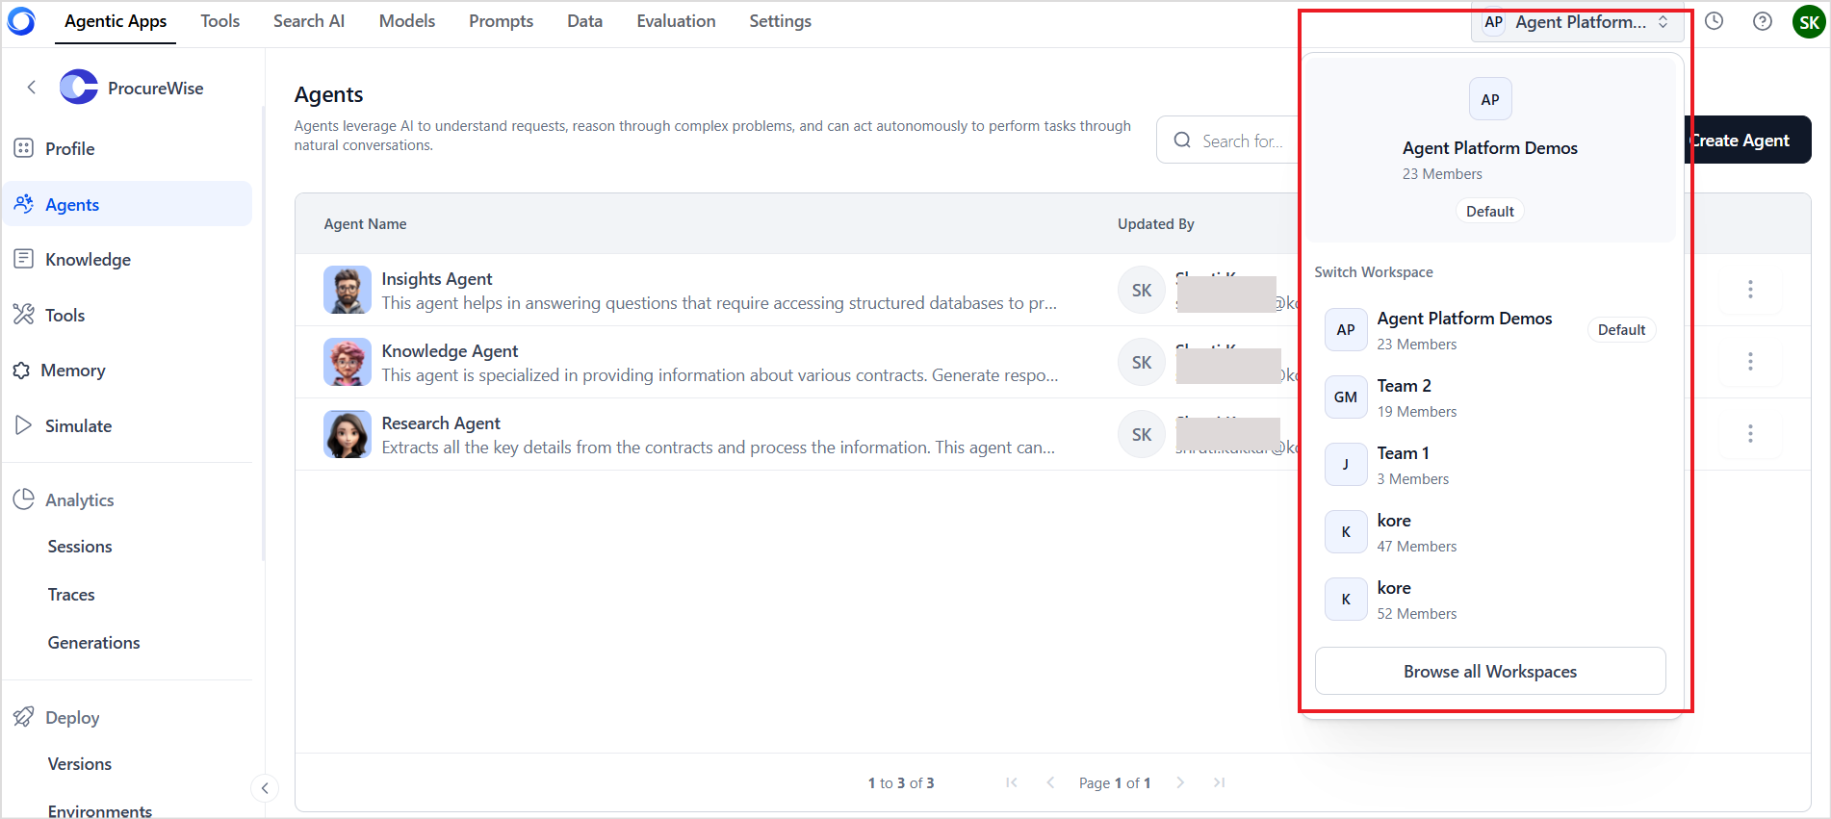This screenshot has height=819, width=1831.
Task: Open Versions under Deploy
Action: coord(80,764)
